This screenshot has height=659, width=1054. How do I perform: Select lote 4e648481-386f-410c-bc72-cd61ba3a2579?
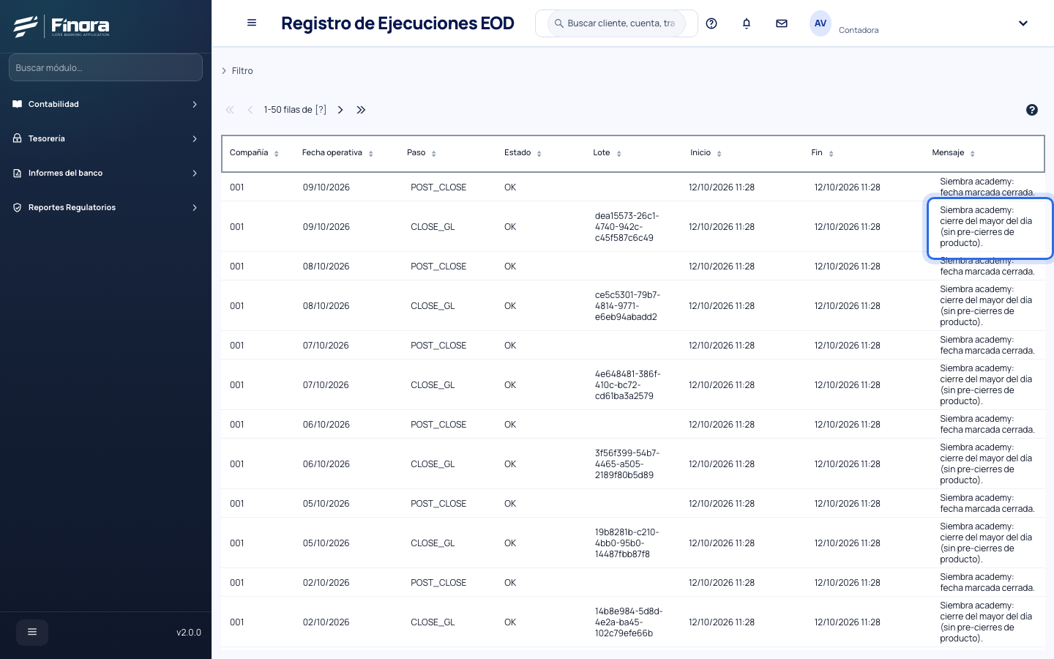(628, 385)
